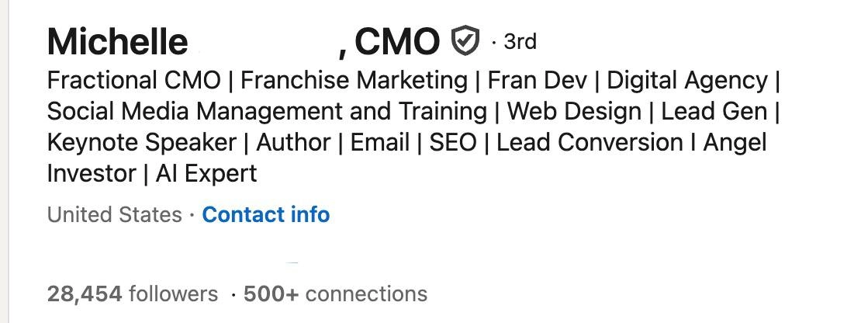Click Social Media Management and Training text

(x=267, y=112)
